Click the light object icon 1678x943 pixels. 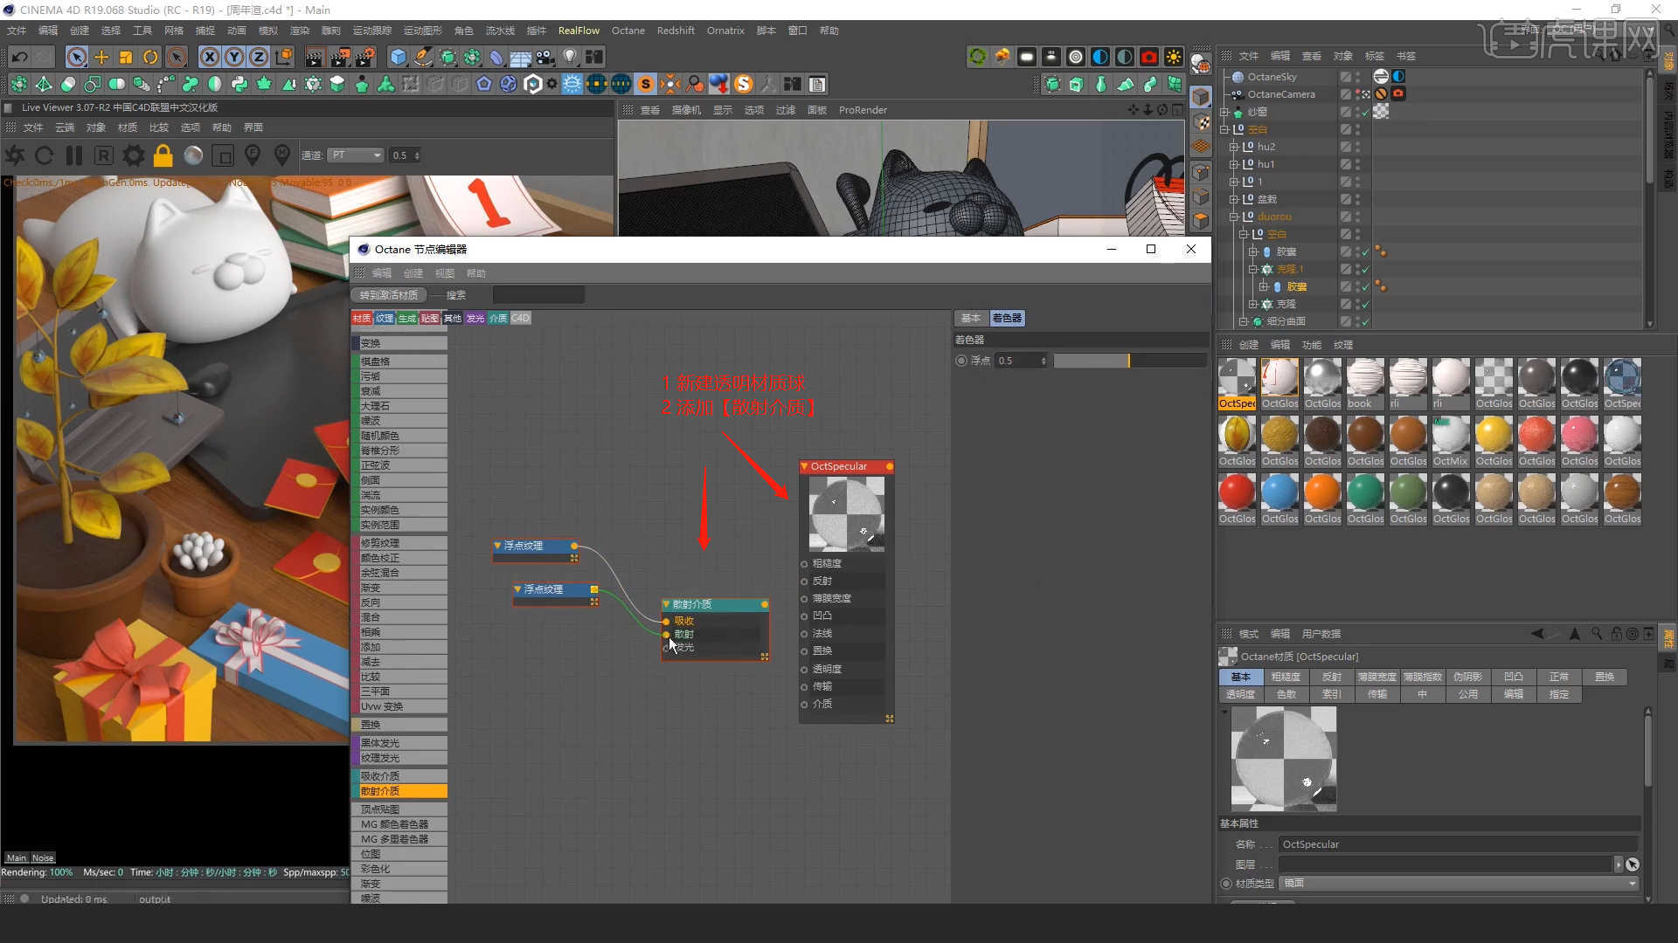[x=570, y=58]
